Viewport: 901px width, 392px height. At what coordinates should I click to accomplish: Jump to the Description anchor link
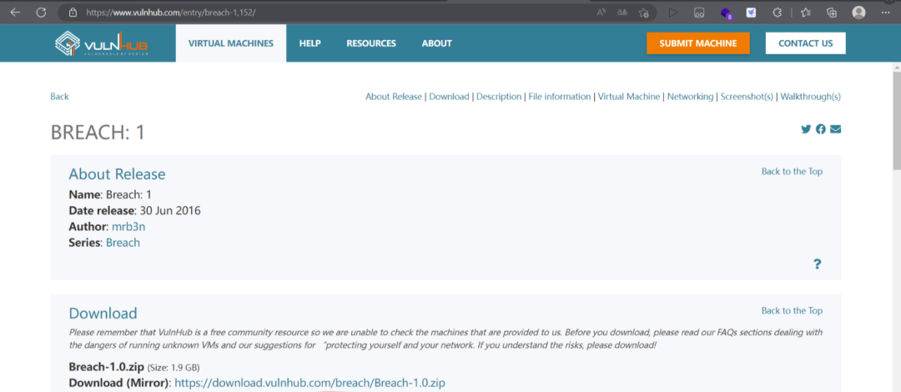[499, 97]
